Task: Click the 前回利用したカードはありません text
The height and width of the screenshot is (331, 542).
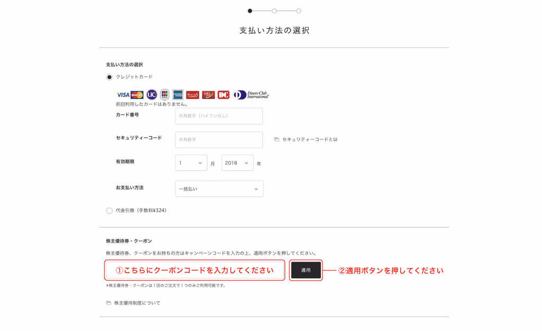Action: (152, 104)
